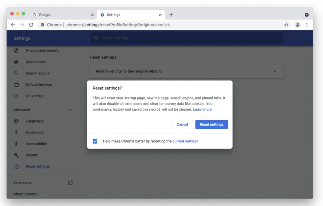Follow the Learn more link
This screenshot has height=206, width=323.
coord(202,109)
